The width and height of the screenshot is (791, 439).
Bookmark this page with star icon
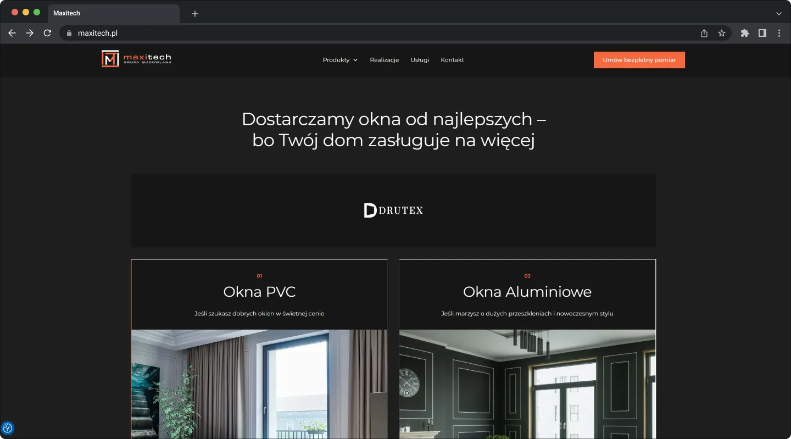722,33
